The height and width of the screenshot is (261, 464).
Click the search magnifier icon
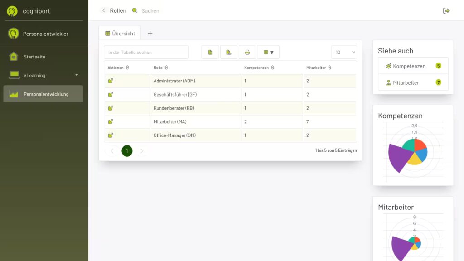[135, 10]
